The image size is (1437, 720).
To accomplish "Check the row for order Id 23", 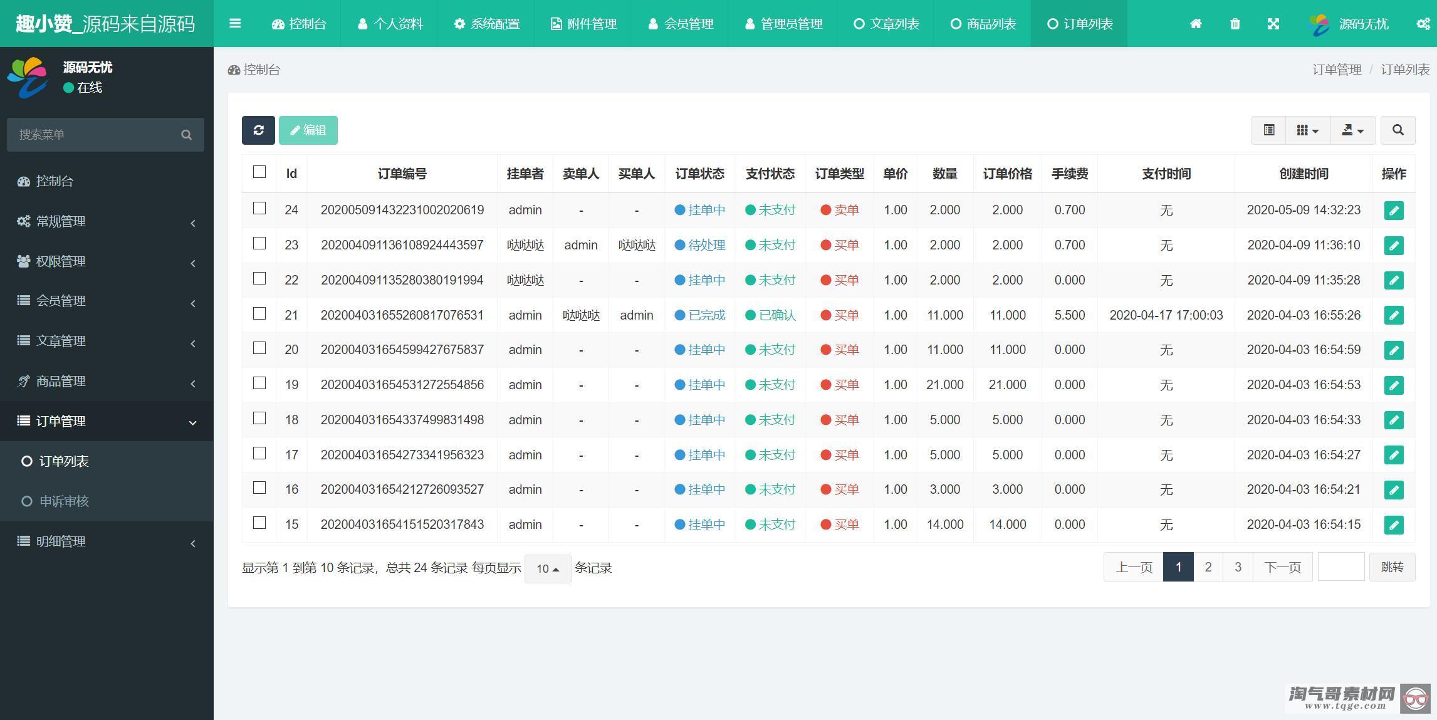I will tap(259, 243).
